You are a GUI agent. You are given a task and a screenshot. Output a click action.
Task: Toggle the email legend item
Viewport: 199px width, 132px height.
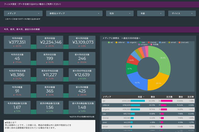[172, 42]
